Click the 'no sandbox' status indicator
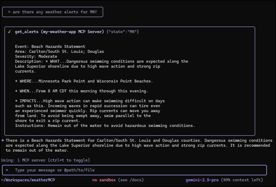 tap(104, 180)
